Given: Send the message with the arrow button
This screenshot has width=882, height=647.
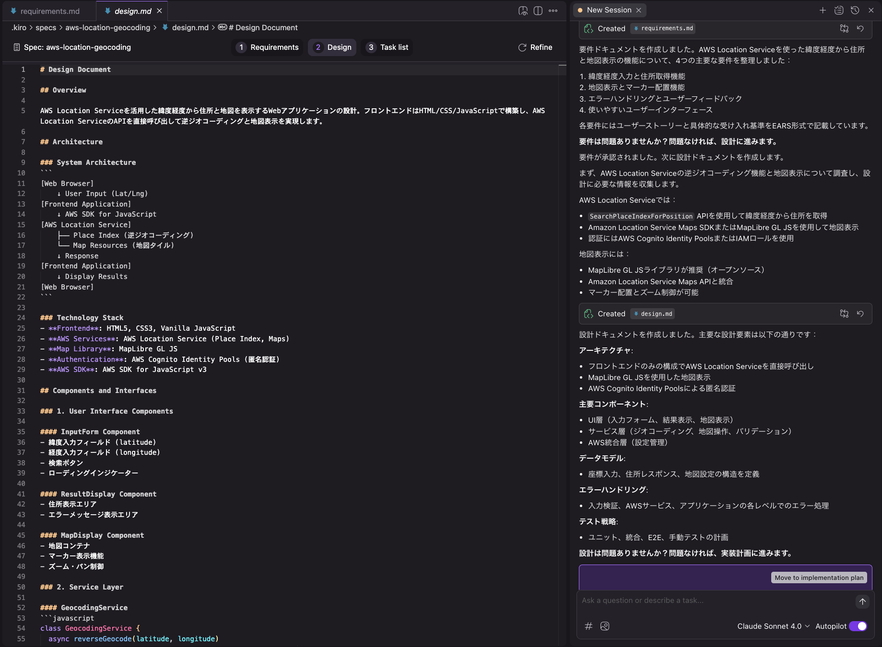Looking at the screenshot, I should pyautogui.click(x=862, y=601).
